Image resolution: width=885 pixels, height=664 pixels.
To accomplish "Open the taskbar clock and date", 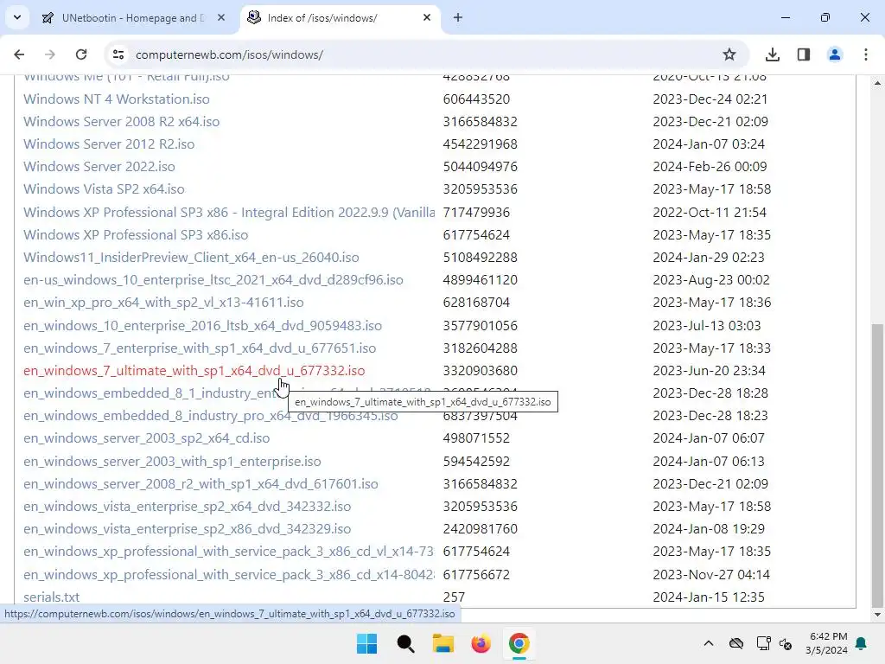I will (x=826, y=643).
